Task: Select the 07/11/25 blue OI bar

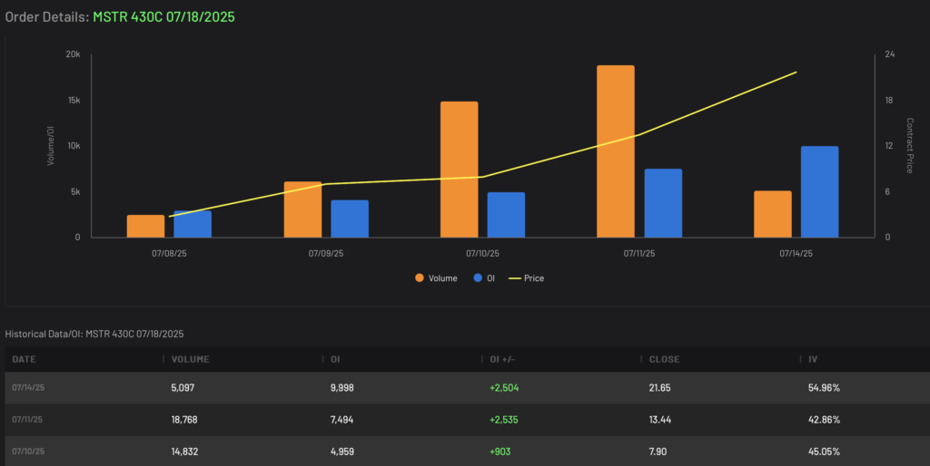Action: coord(663,203)
